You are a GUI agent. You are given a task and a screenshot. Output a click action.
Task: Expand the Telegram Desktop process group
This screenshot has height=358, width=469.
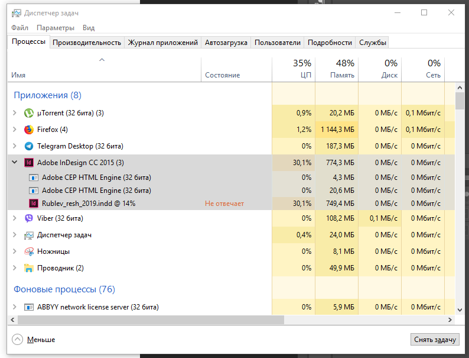(14, 146)
